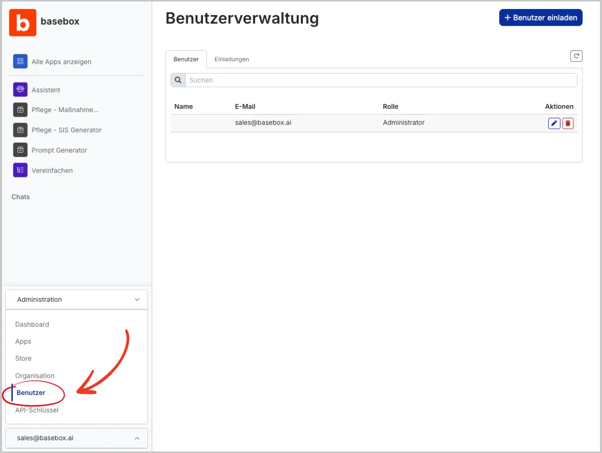Select the Assistent app icon
Viewport: 602px width, 453px height.
(x=20, y=89)
